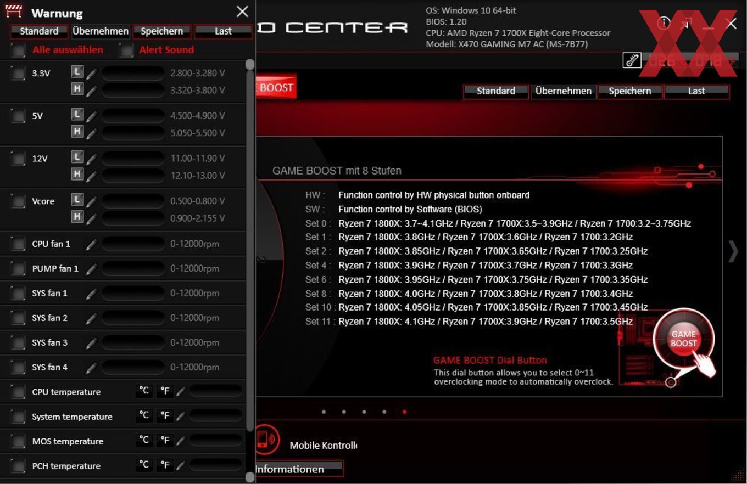Click Übernehmen in the Warnung panel

coord(101,31)
